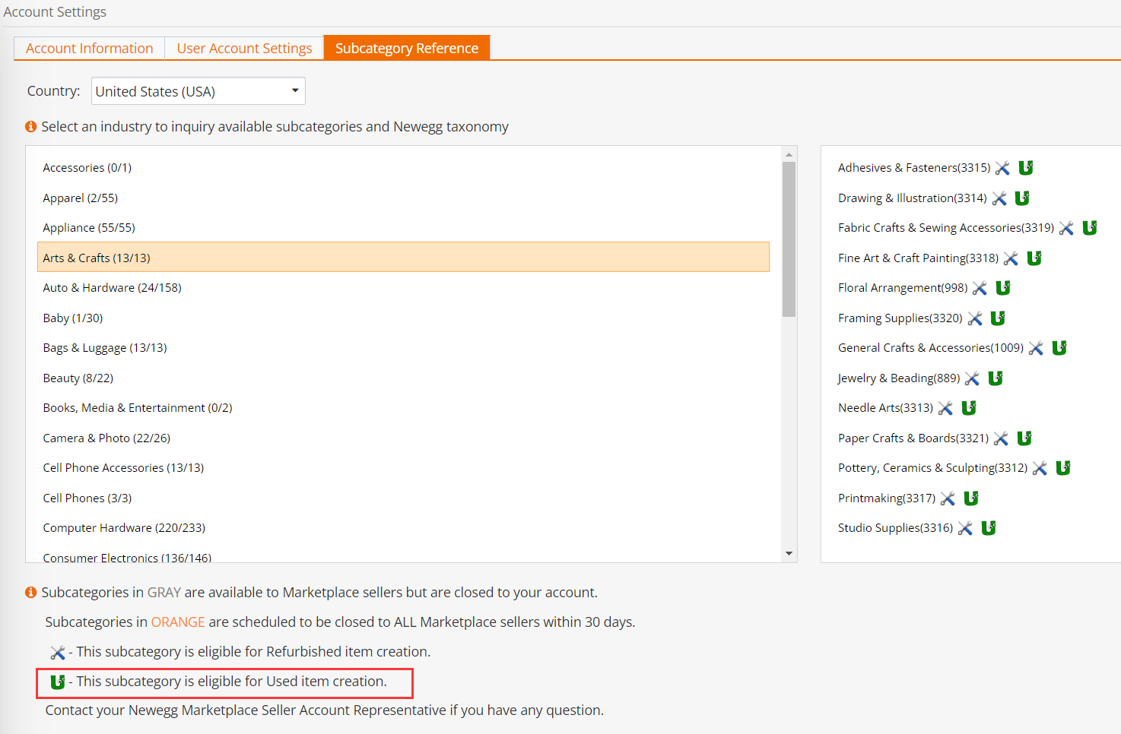Click Refurbished icon beside Jewelry & Beading
This screenshot has width=1121, height=734.
[x=972, y=378]
